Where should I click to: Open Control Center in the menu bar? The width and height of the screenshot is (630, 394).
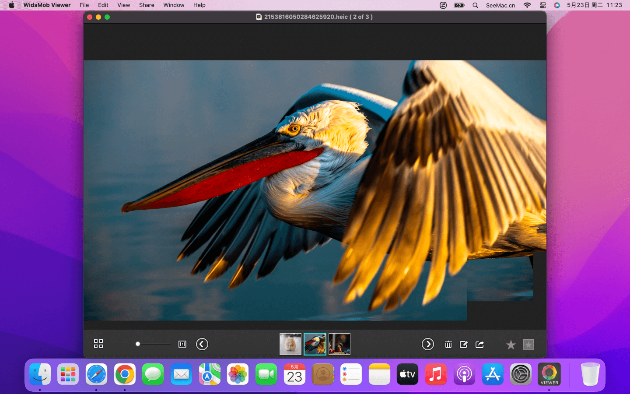tap(543, 5)
